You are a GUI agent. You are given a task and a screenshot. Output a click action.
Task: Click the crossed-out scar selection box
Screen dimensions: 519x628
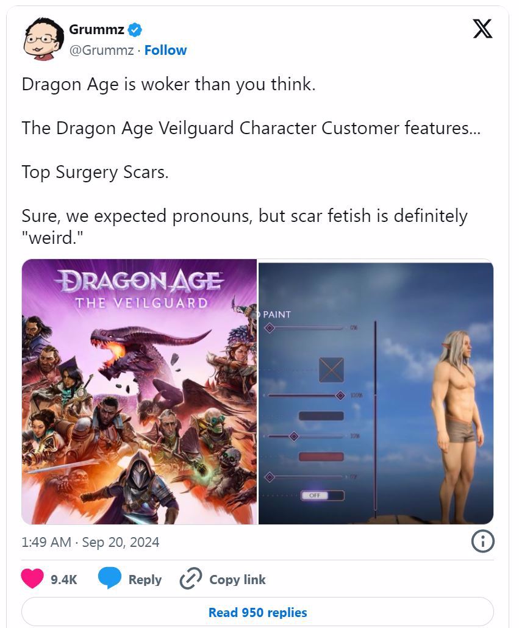331,369
